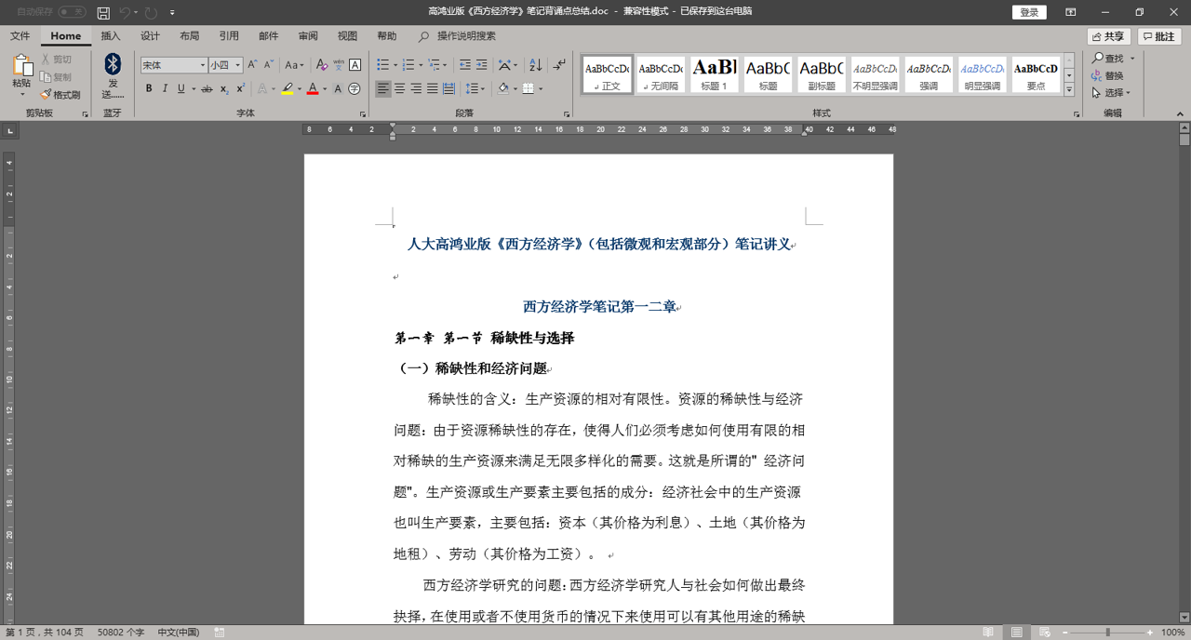The height and width of the screenshot is (640, 1191).
Task: Switch to the Review (审阅) tab
Action: coord(308,36)
